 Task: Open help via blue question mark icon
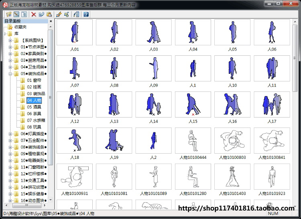(86, 14)
